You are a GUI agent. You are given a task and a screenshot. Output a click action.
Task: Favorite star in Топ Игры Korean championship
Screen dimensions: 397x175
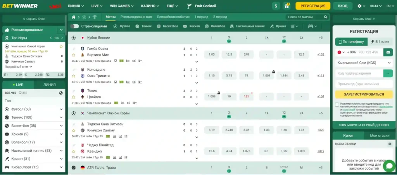pyautogui.click(x=61, y=46)
